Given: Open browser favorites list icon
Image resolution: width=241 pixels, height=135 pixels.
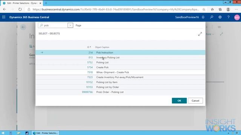Looking at the screenshot, I should [x=212, y=9].
